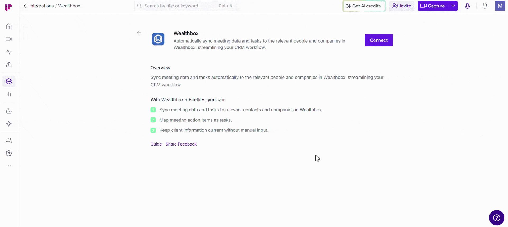
Task: Open Analytics bar chart sidebar icon
Action: point(9,94)
